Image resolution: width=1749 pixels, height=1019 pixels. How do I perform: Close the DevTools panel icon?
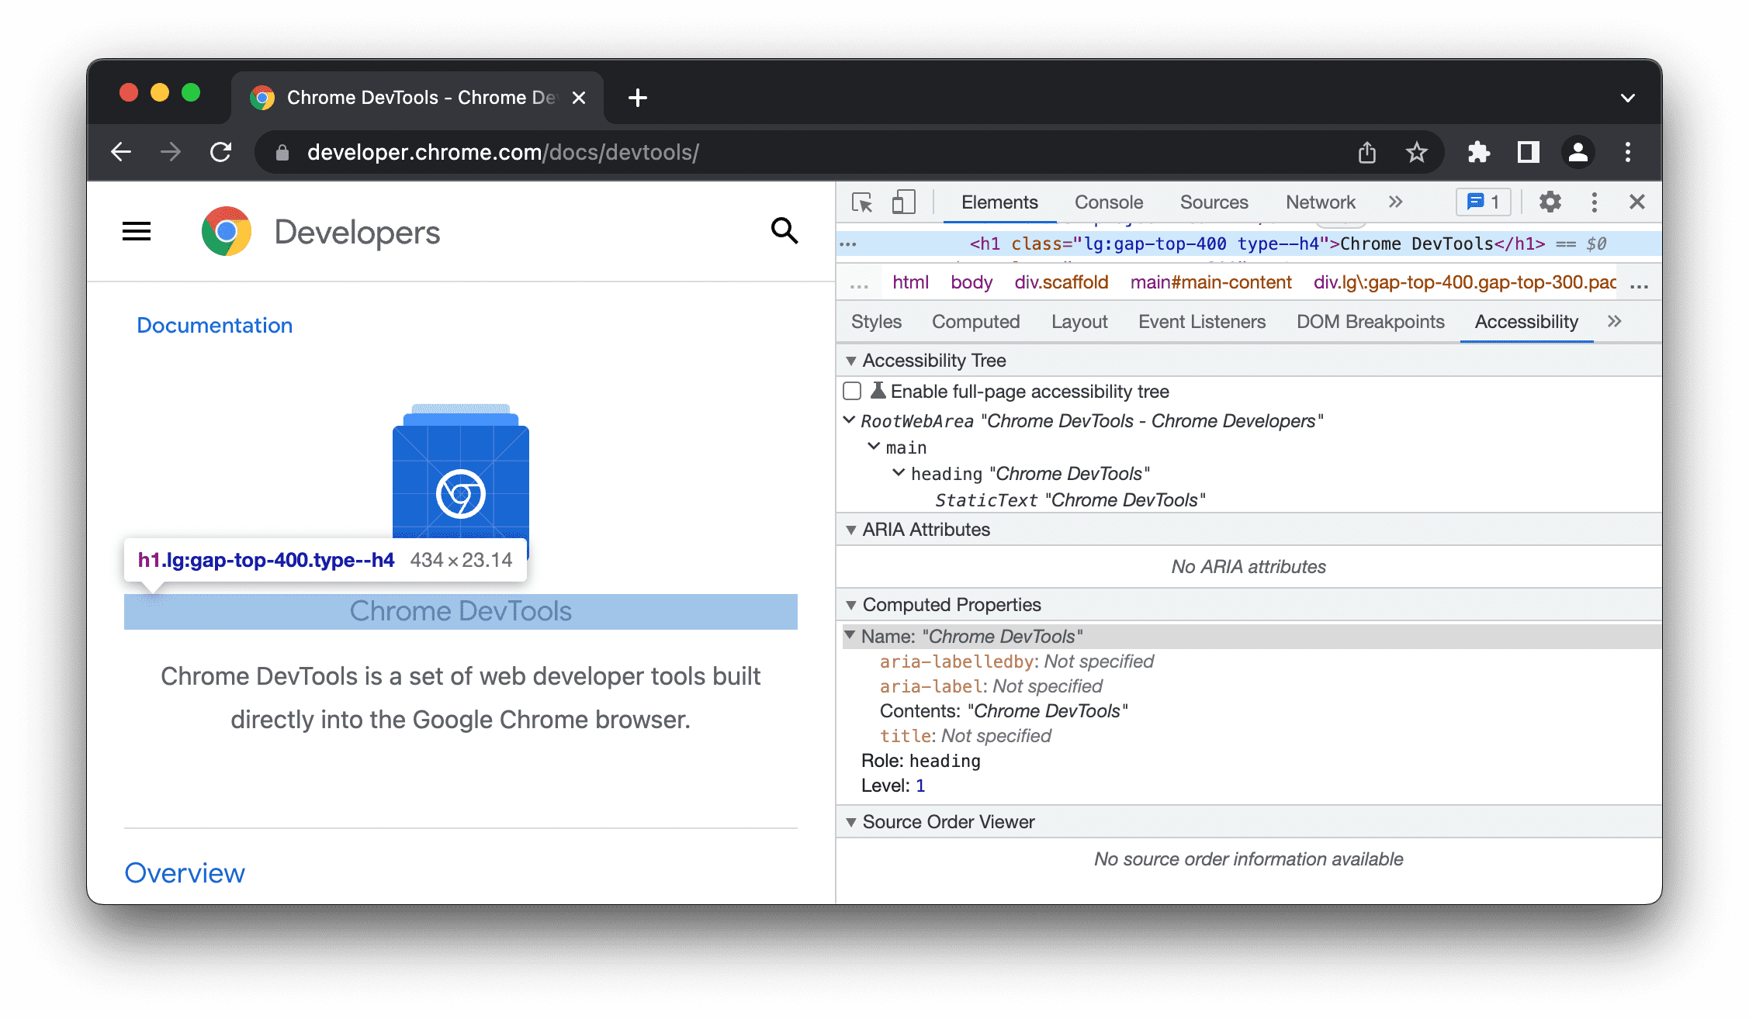pos(1637,202)
